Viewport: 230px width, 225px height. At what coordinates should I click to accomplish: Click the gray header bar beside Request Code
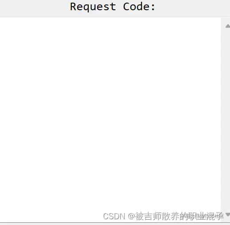(192, 8)
